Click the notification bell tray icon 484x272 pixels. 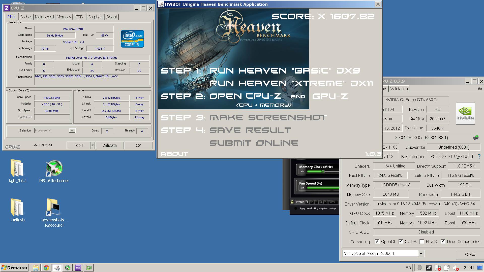click(419, 268)
